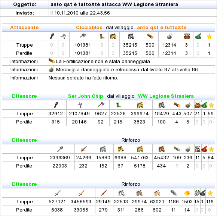This screenshot has height=216, width=217.
Task: Open defender player Ser John Chip
Action: tap(85, 96)
